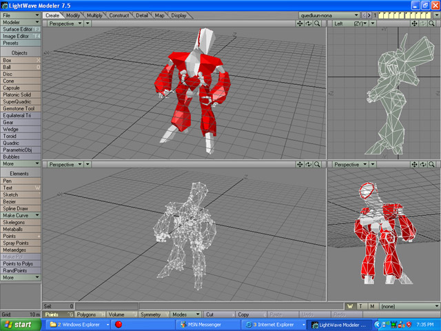
Task: Switch to the Modify tab
Action: (73, 15)
